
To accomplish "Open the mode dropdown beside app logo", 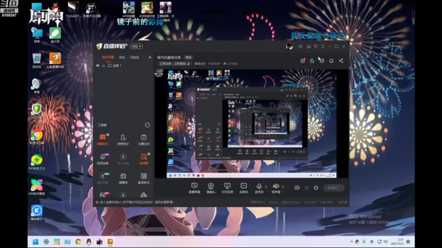I will 136,46.
